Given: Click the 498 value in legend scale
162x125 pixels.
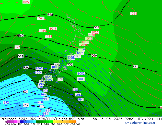Looking at the screenshot, I should coord(20,124).
